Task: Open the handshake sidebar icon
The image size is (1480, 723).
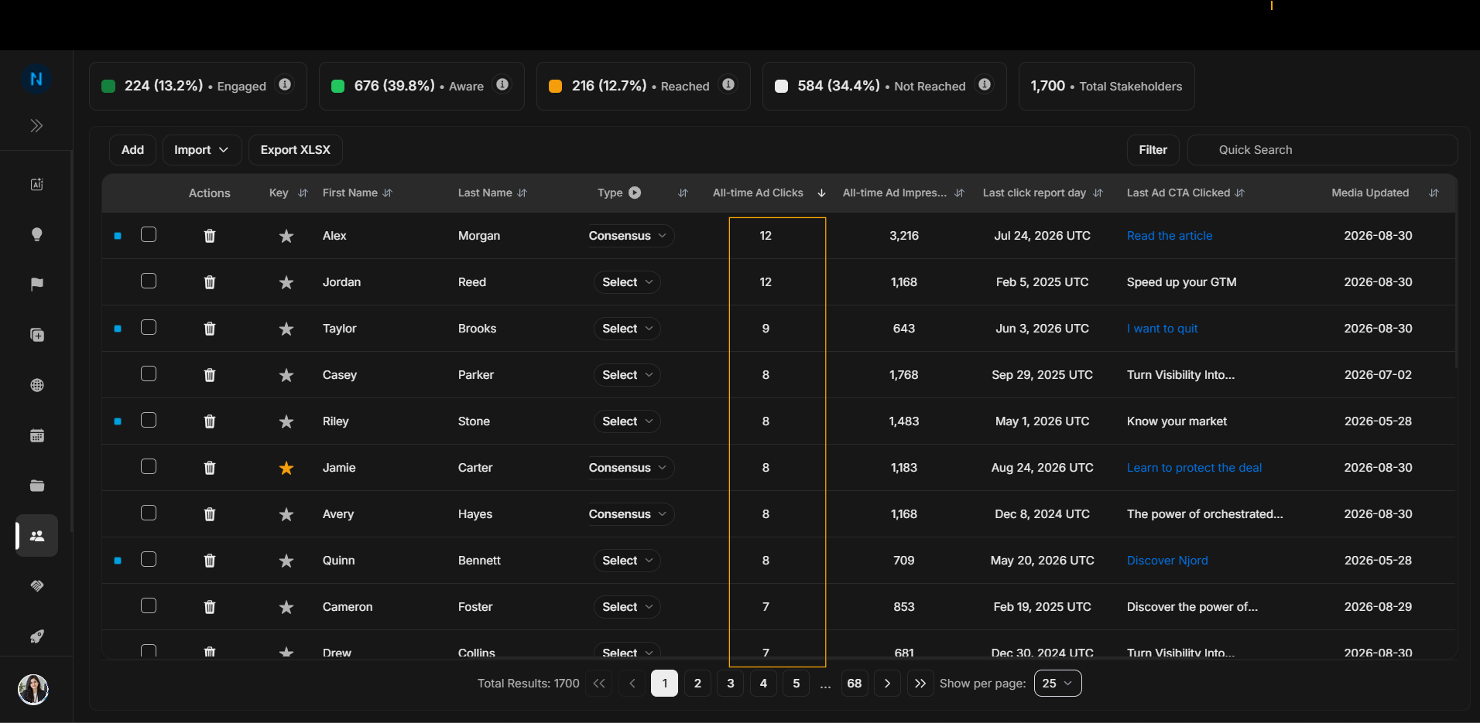Action: click(x=36, y=586)
